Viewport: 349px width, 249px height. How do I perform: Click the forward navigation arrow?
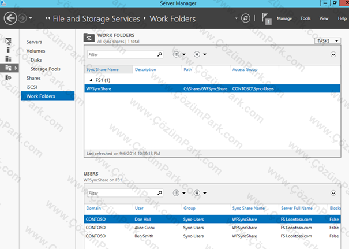[x=22, y=18]
